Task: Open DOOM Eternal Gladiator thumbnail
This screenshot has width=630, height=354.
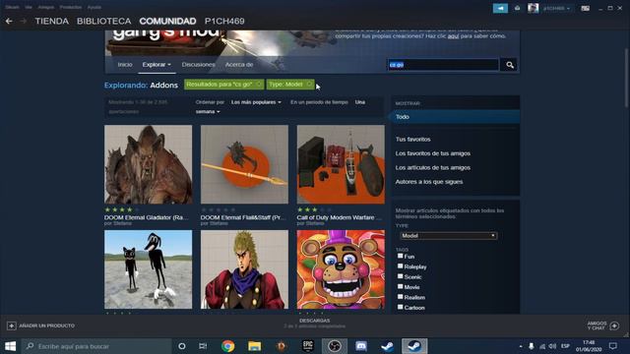Action: (x=149, y=164)
